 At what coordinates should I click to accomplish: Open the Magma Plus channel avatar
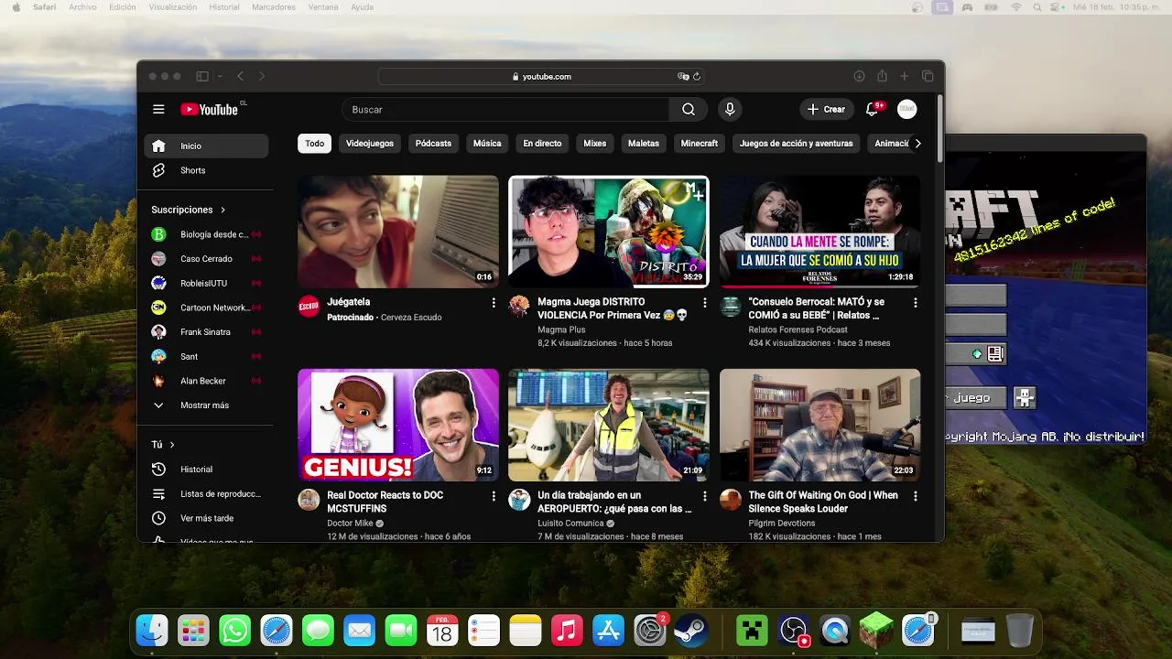click(x=519, y=306)
